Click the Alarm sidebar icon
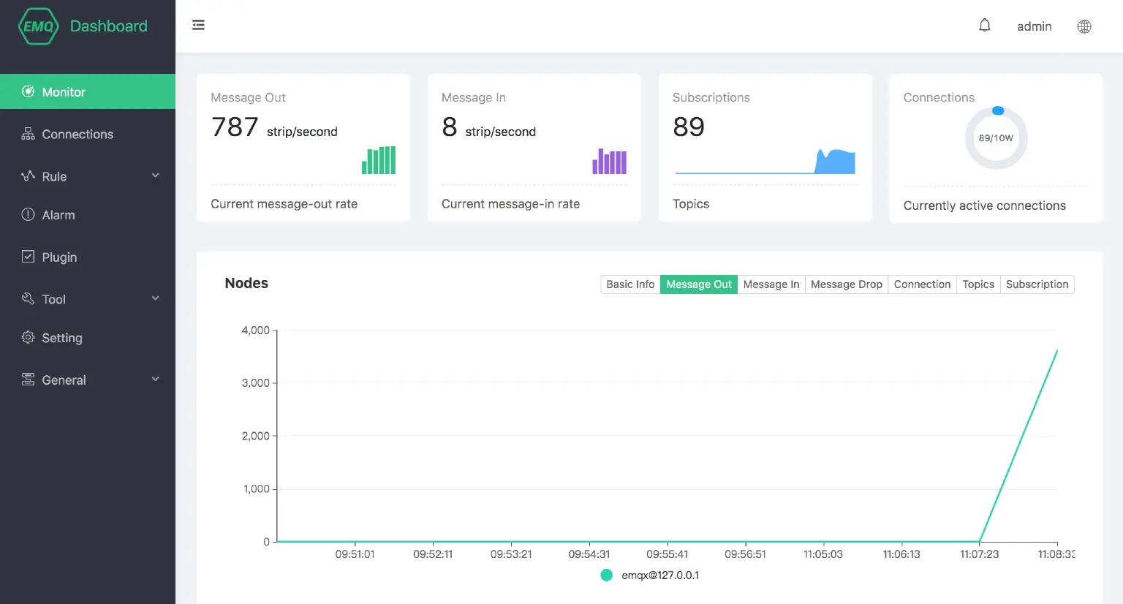Image resolution: width=1123 pixels, height=604 pixels. 29,214
